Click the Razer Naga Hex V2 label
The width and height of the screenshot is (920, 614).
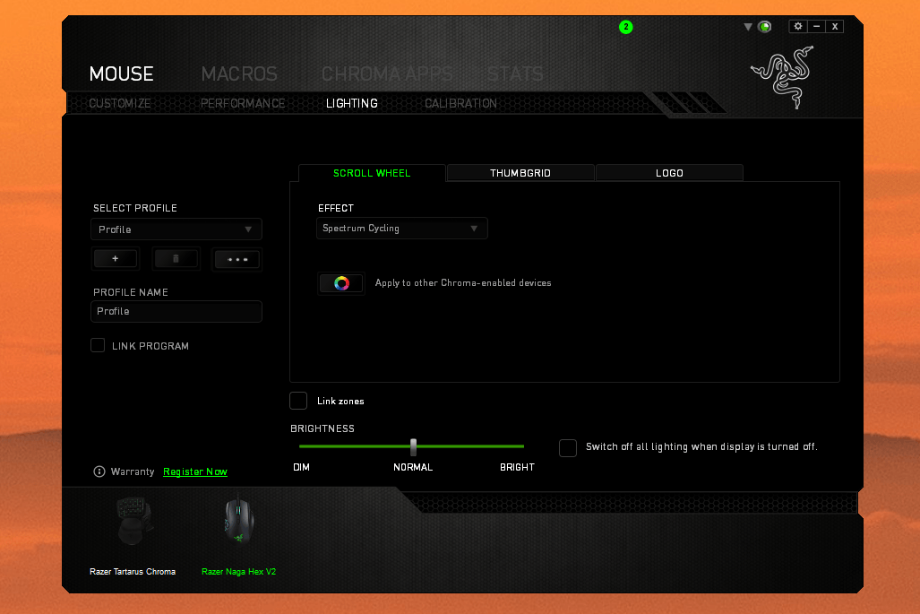pyautogui.click(x=239, y=572)
